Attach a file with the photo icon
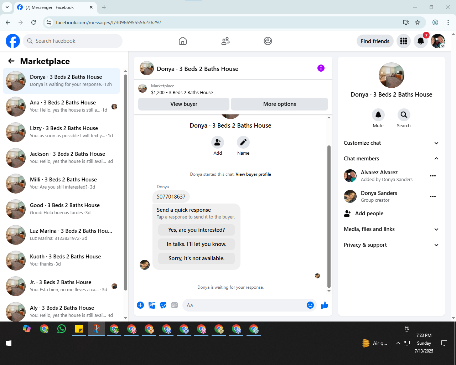 [152, 305]
